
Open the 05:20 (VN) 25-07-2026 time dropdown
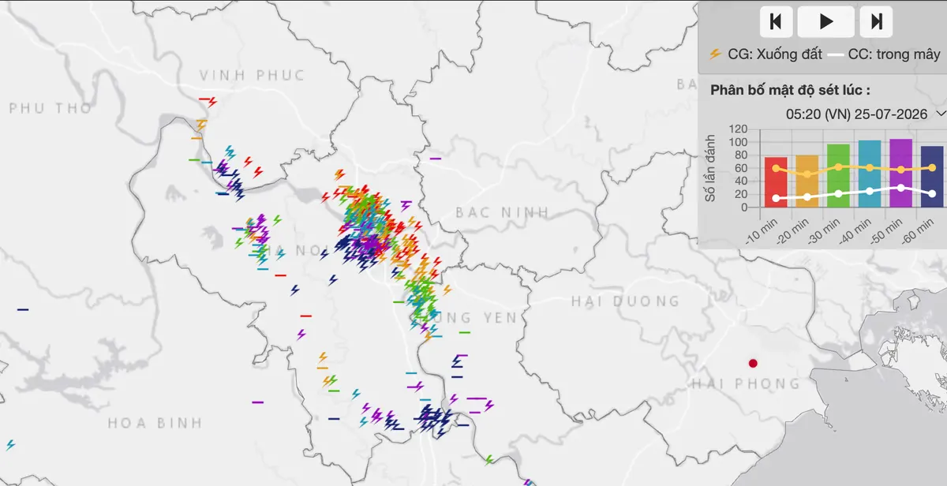click(865, 114)
